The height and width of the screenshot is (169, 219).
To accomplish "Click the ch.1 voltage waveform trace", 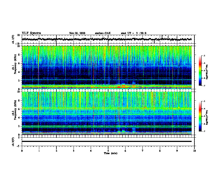I will pyautogui.click(x=107, y=39).
